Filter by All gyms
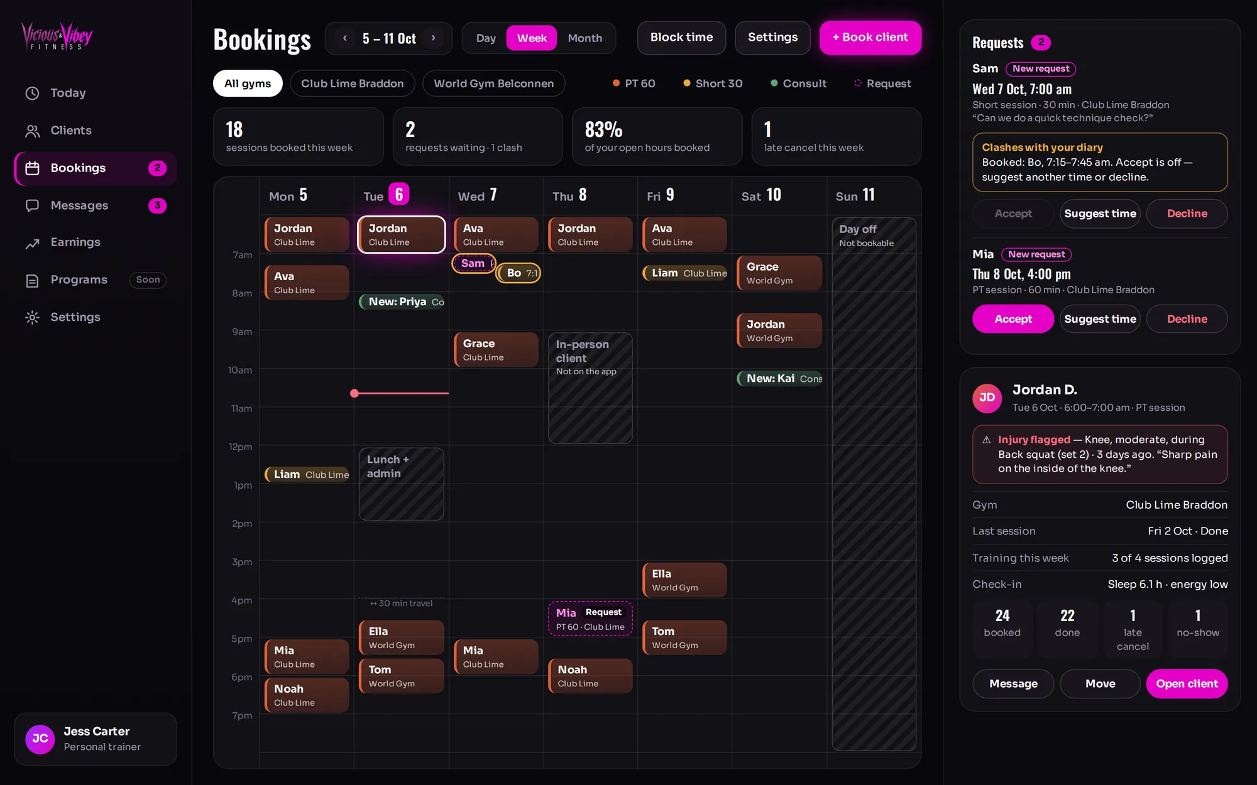This screenshot has width=1257, height=785. [x=248, y=84]
